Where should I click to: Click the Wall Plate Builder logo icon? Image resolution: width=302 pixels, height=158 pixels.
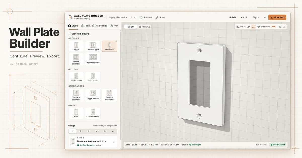tap(70, 17)
